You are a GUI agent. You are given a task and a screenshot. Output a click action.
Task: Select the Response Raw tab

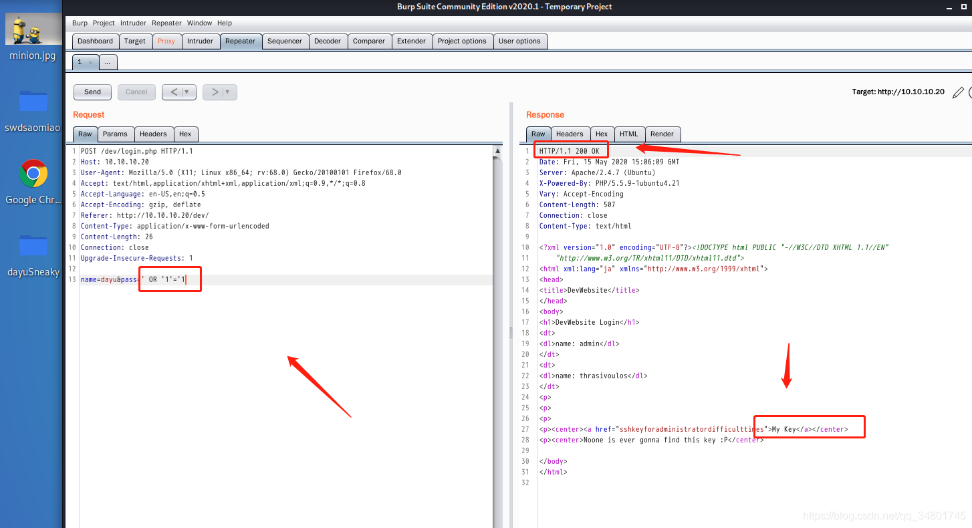click(538, 134)
